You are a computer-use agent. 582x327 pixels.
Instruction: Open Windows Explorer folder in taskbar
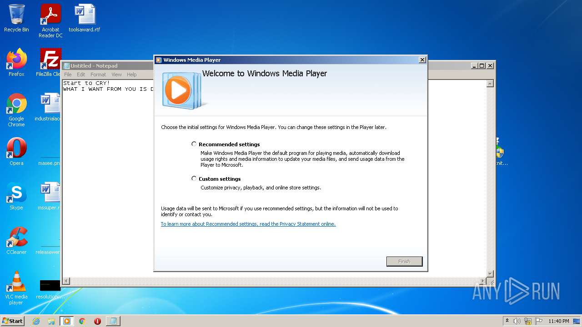point(51,321)
